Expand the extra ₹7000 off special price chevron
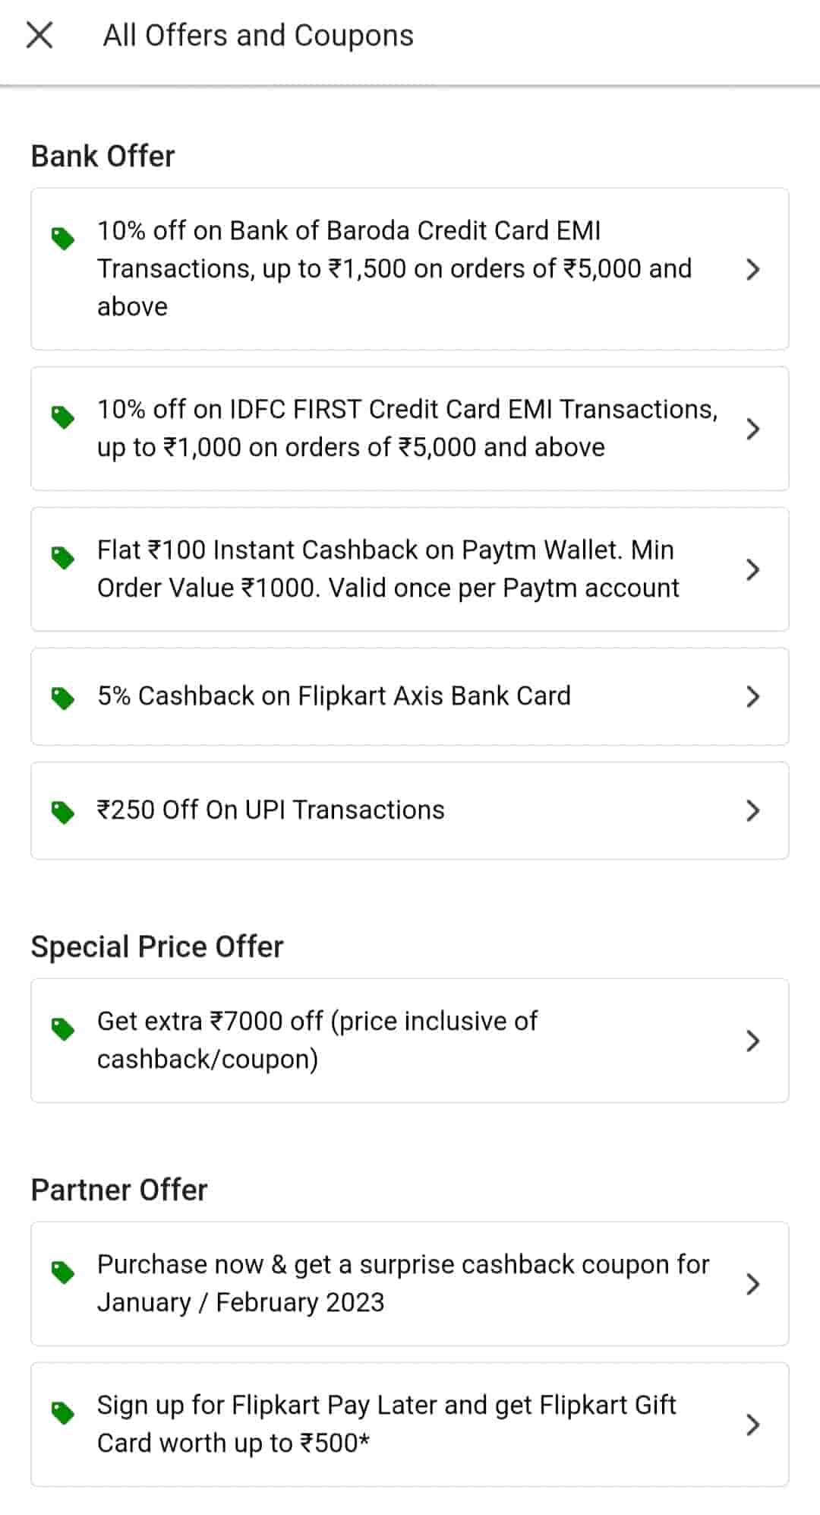Screen dimensions: 820x1515 point(752,1041)
